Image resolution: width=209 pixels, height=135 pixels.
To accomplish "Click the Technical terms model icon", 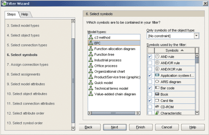I will [91, 88].
